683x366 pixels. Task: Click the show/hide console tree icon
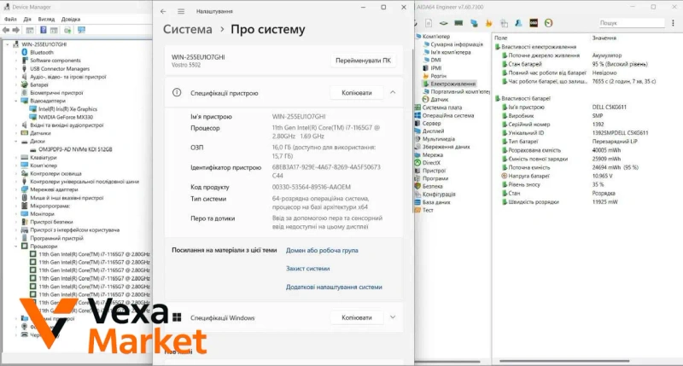tap(30, 30)
